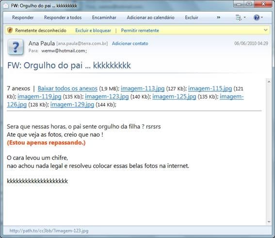The width and height of the screenshot is (275, 238).
Task: Open attachment imagem-125.jpg
Action: click(174, 97)
